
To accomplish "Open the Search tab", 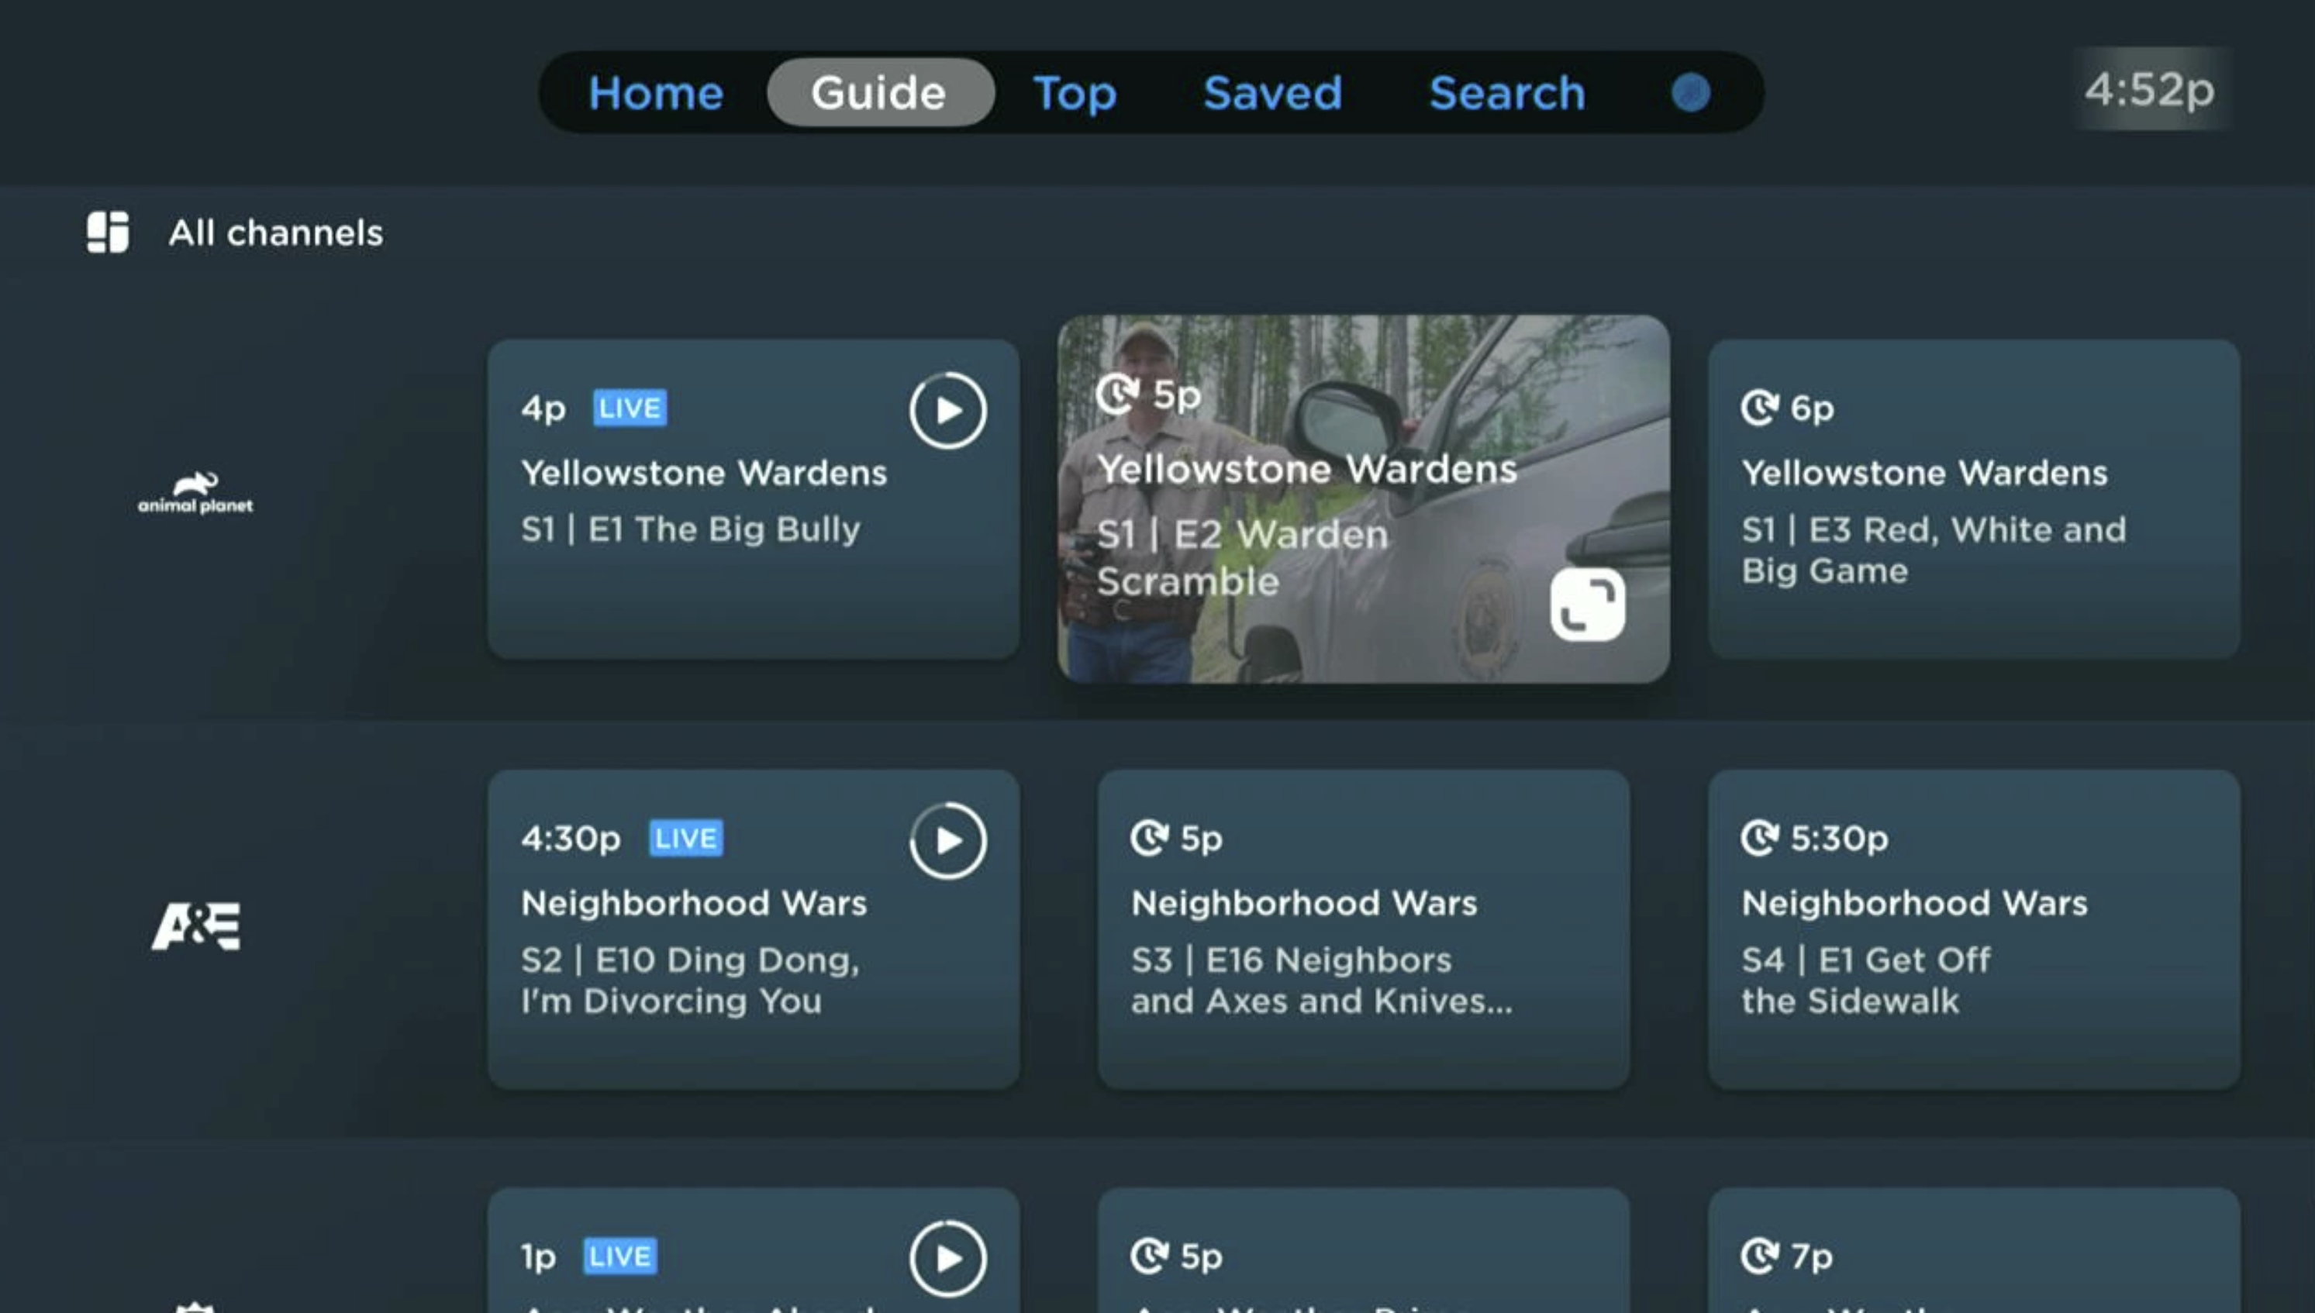I will click(x=1506, y=93).
